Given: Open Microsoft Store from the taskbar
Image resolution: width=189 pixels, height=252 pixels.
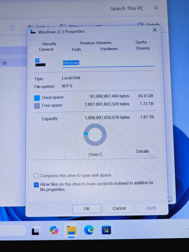Looking at the screenshot, I should (106, 230).
